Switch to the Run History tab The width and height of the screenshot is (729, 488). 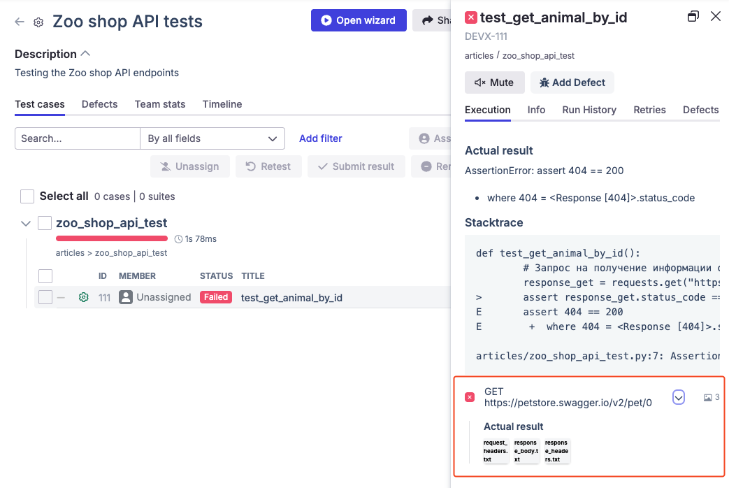pyautogui.click(x=589, y=110)
